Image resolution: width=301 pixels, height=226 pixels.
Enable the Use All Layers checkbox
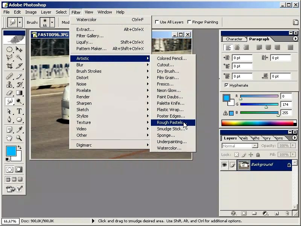[157, 22]
